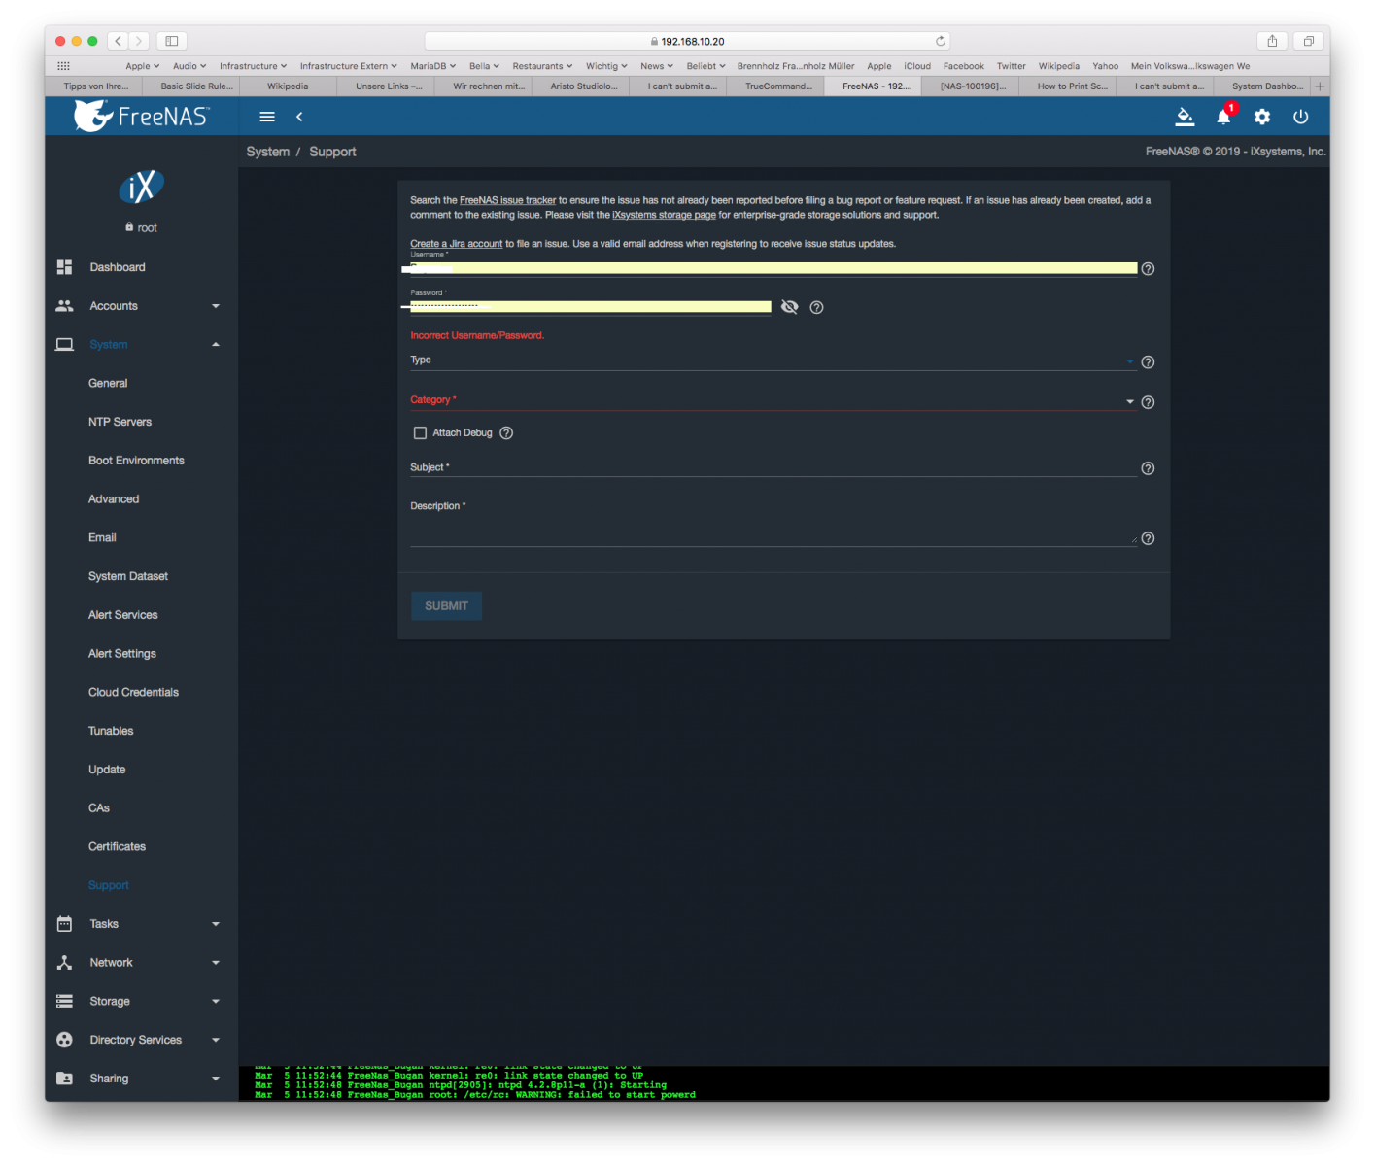1375x1166 pixels.
Task: Check the Attach Debug checkbox
Action: 420,433
